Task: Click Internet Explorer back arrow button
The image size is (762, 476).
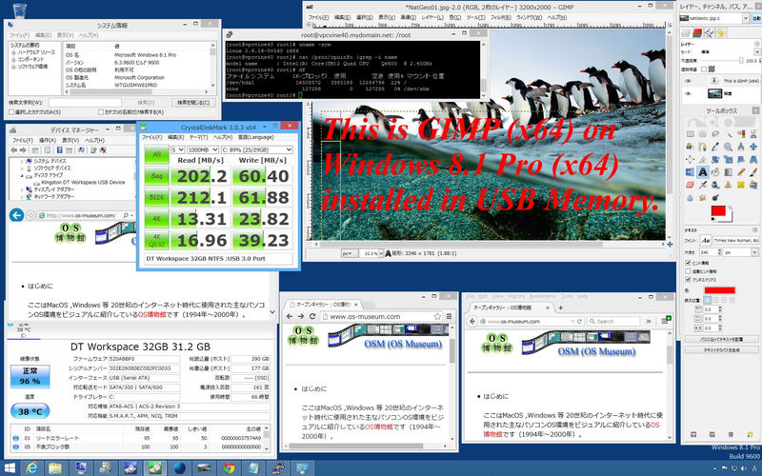Action: pyautogui.click(x=16, y=215)
